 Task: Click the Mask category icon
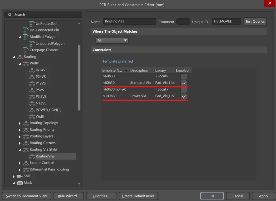tap(20, 183)
